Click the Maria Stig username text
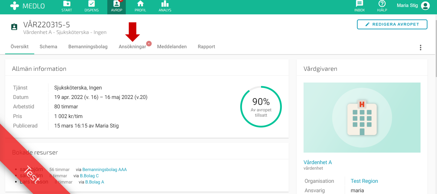This screenshot has width=437, height=194. click(407, 5)
